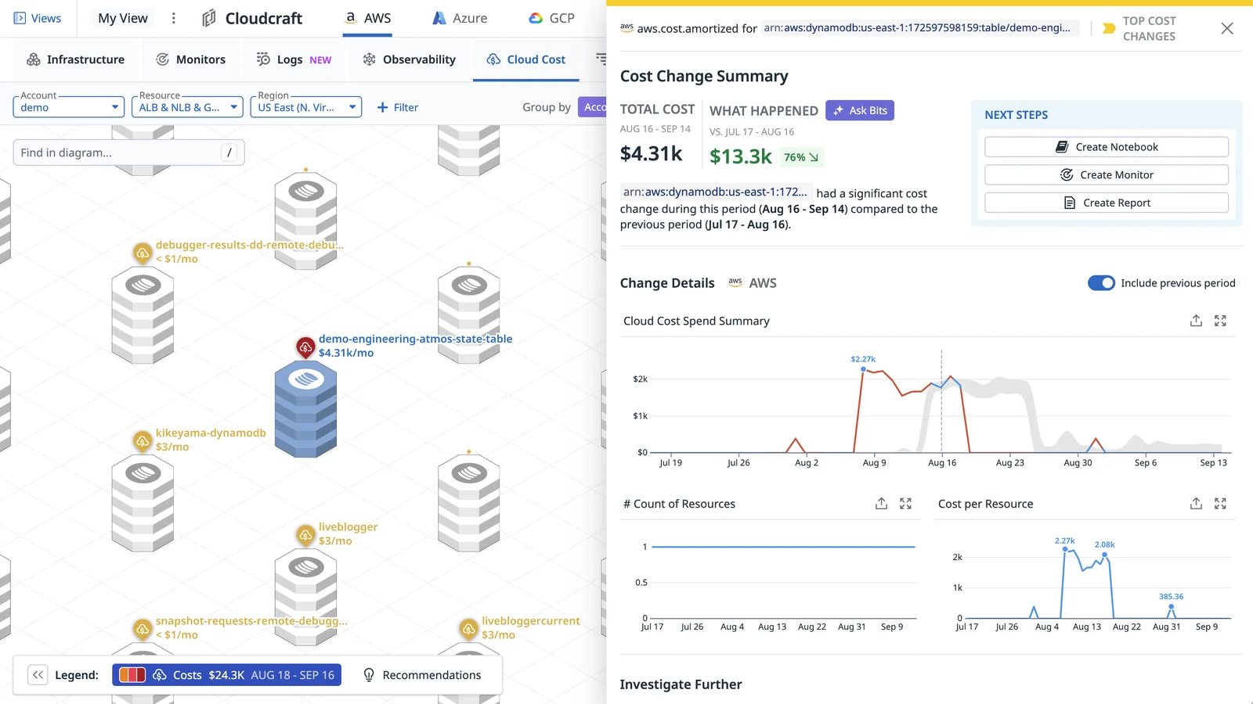Image resolution: width=1253 pixels, height=704 pixels.
Task: Select the demo-engineering-atmos-state-table DynamoDB node
Action: (305, 409)
